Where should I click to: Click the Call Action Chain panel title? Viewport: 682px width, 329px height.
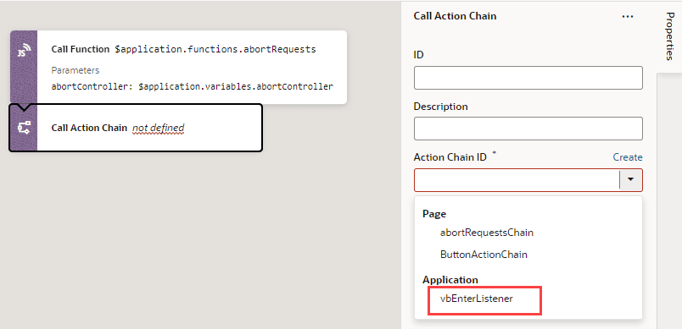point(455,16)
